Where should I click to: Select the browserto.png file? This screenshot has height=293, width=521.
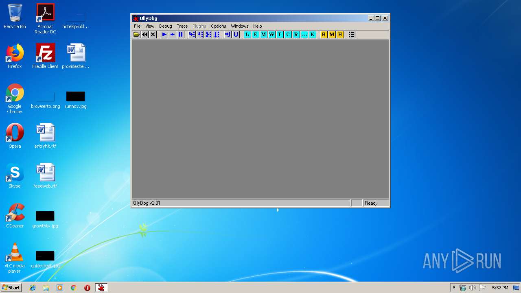coord(45,100)
